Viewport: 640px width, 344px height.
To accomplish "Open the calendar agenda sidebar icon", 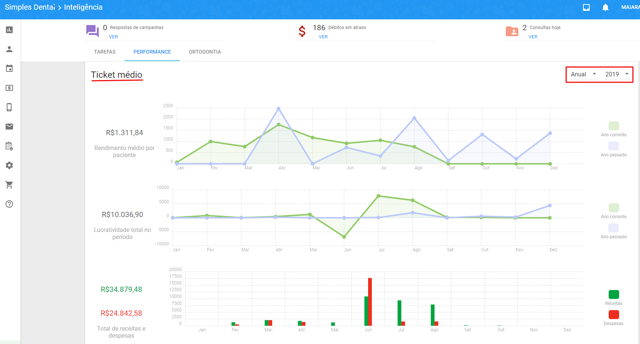I will (9, 69).
